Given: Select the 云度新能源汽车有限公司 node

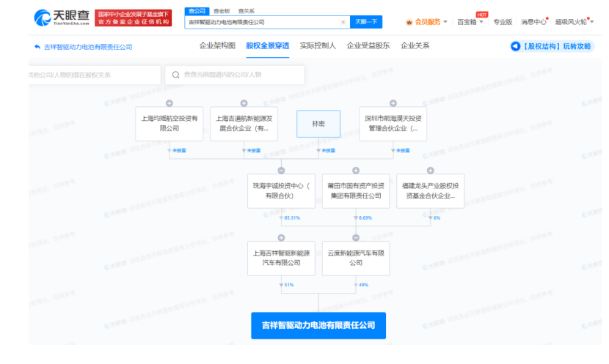Looking at the screenshot, I should (x=356, y=259).
